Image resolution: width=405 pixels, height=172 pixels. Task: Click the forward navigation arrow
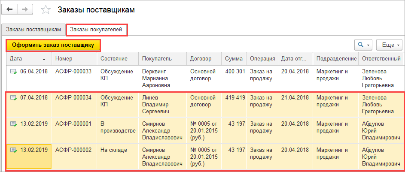point(25,9)
